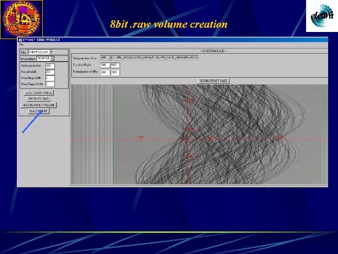Click the Load Color Table button
Image resolution: width=338 pixels, height=254 pixels.
38,93
